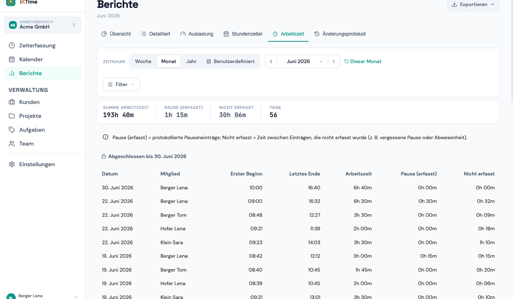Click the 16:32 Letztes Ende cell

point(314,201)
